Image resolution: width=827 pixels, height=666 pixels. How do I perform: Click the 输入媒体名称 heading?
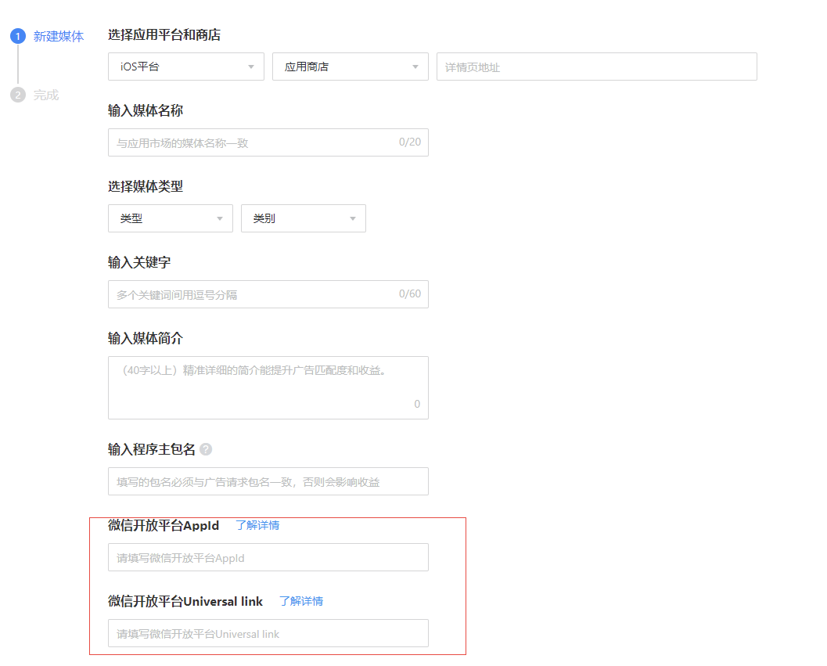point(146,110)
